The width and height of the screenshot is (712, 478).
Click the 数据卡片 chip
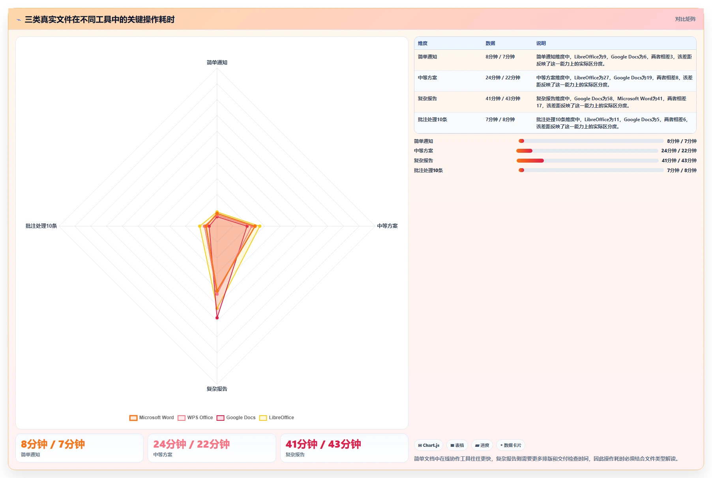pyautogui.click(x=511, y=445)
